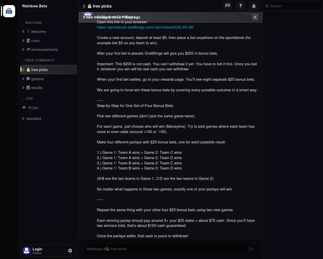Open the results channel
The height and width of the screenshot is (259, 323).
click(x=48, y=88)
